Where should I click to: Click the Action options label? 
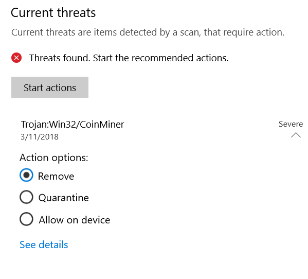[x=54, y=158]
